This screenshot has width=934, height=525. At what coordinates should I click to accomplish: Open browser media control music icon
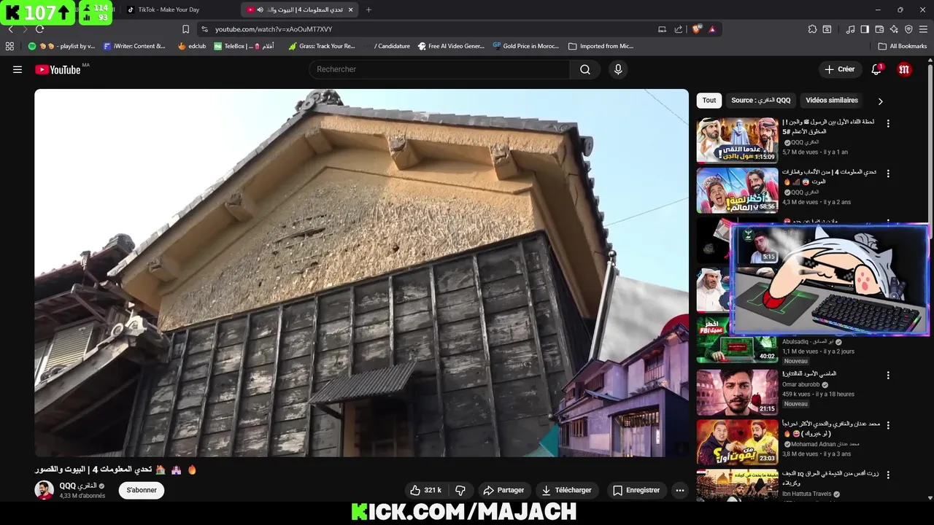850,29
